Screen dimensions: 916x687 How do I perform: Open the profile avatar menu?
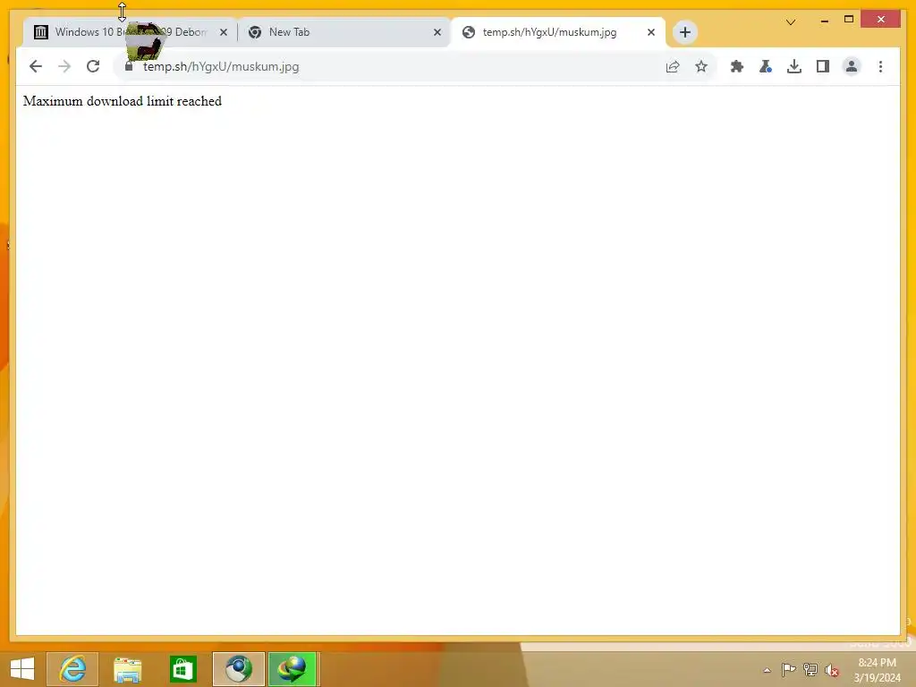(x=852, y=66)
